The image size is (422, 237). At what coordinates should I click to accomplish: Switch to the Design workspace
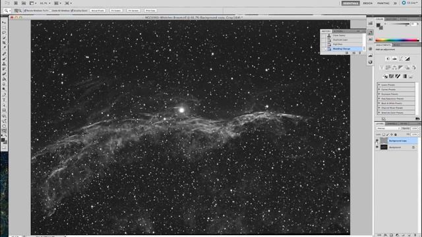pyautogui.click(x=368, y=3)
